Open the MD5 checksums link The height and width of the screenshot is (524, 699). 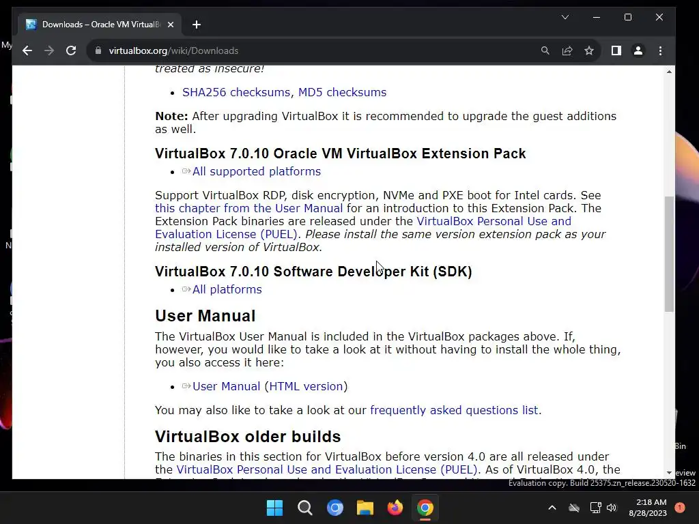coord(343,92)
